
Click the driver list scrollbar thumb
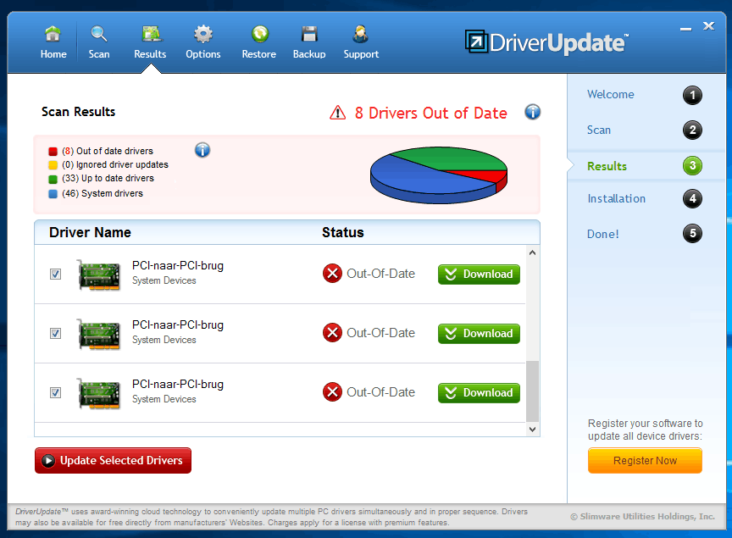click(532, 391)
